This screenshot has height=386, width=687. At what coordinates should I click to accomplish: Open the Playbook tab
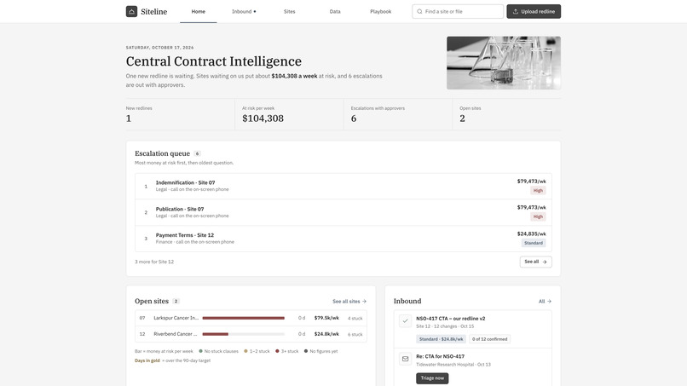tap(380, 11)
